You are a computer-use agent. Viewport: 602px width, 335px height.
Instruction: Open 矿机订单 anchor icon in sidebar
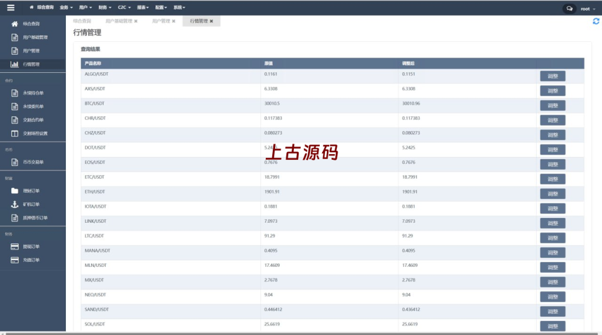point(15,204)
